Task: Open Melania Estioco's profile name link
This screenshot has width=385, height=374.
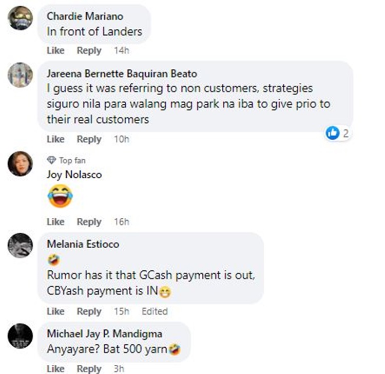Action: pos(83,244)
